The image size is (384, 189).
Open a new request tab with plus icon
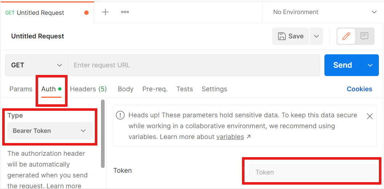point(105,12)
